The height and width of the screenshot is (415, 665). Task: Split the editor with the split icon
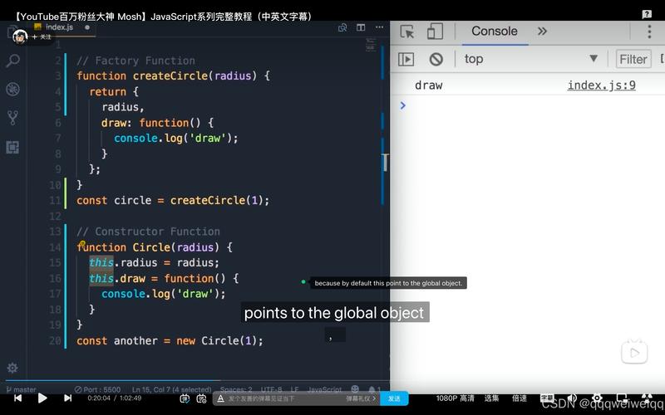tap(361, 27)
